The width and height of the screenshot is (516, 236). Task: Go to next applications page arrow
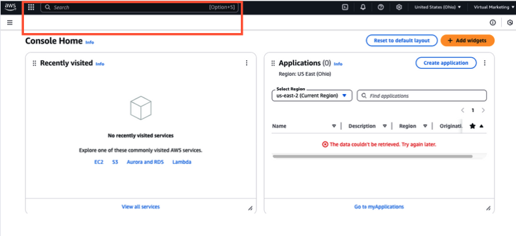[483, 110]
